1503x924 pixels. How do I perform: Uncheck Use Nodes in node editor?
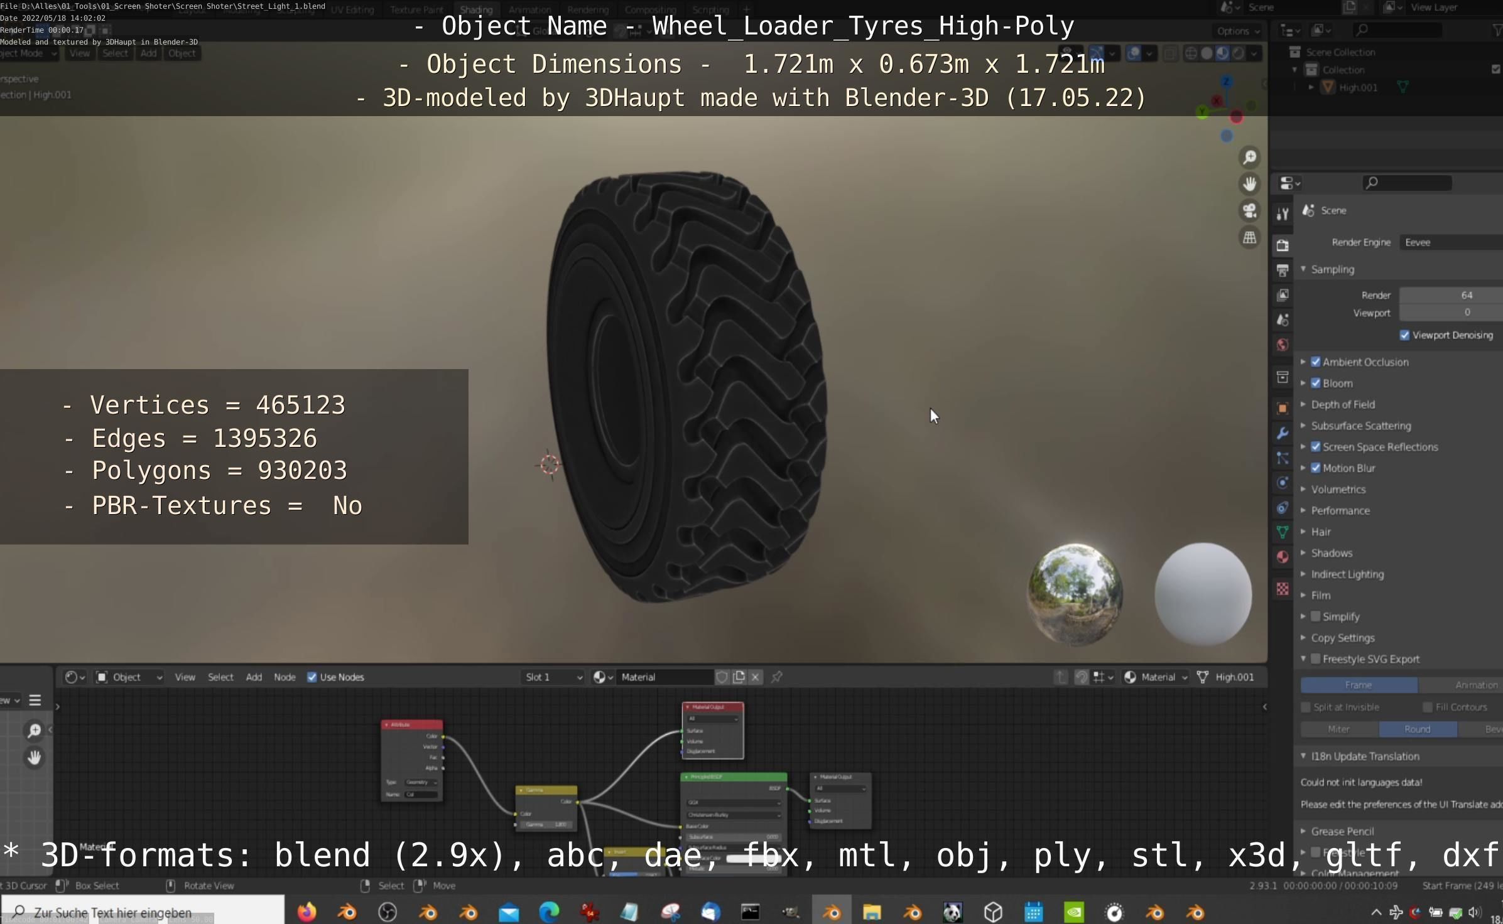[x=312, y=677]
